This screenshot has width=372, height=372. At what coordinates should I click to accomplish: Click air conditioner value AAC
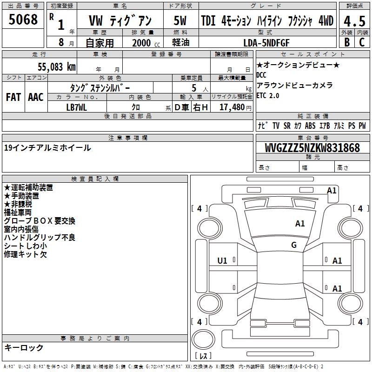(x=36, y=97)
